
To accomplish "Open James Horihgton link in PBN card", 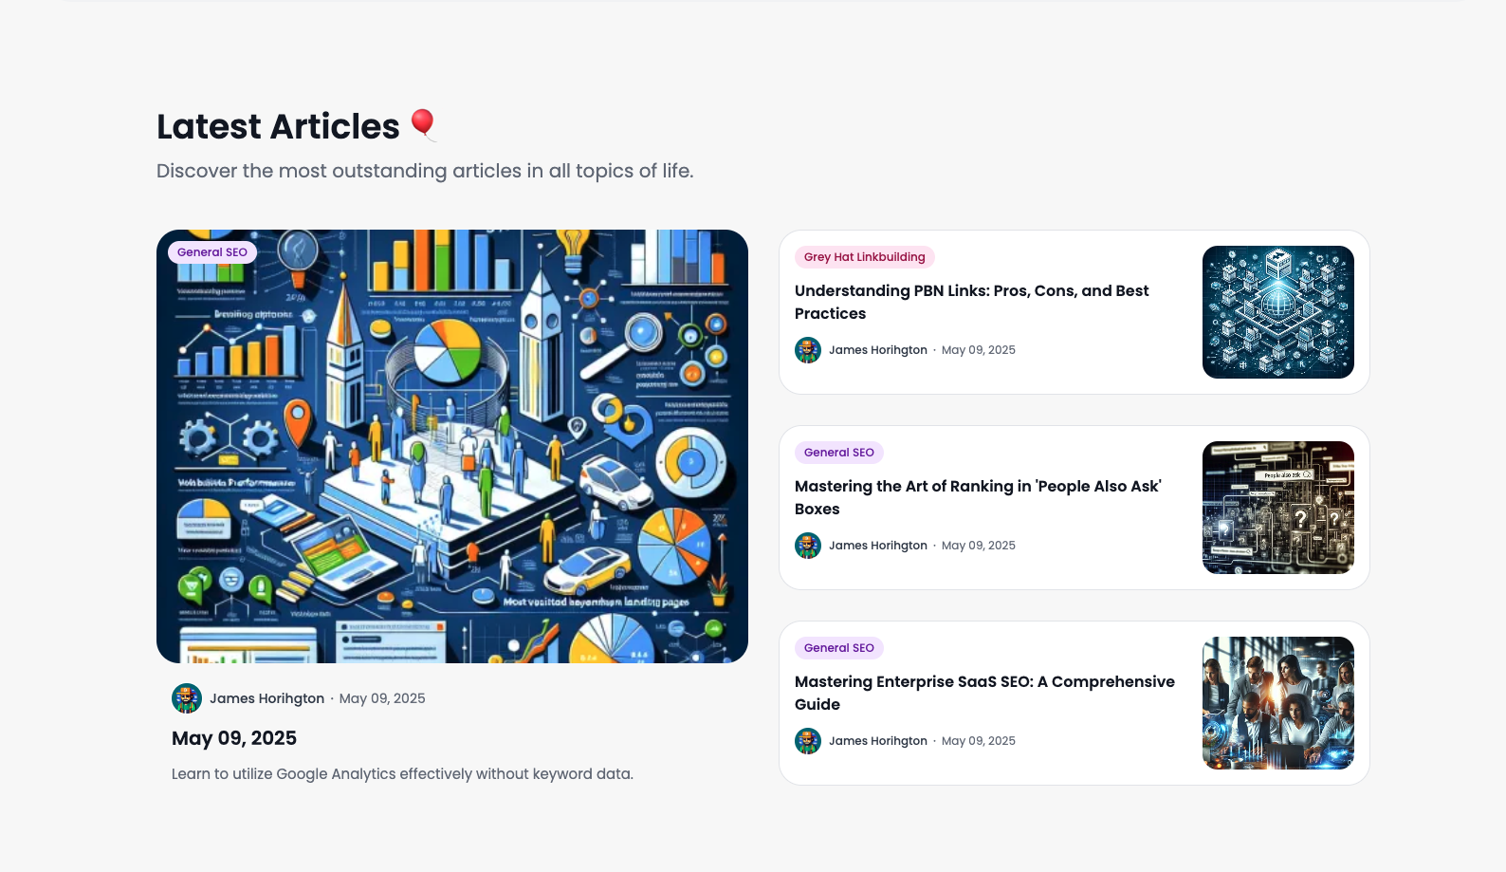I will (x=878, y=350).
